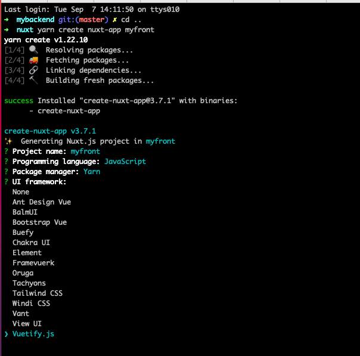Click the truck emoji beside Fetching packages

[33, 60]
